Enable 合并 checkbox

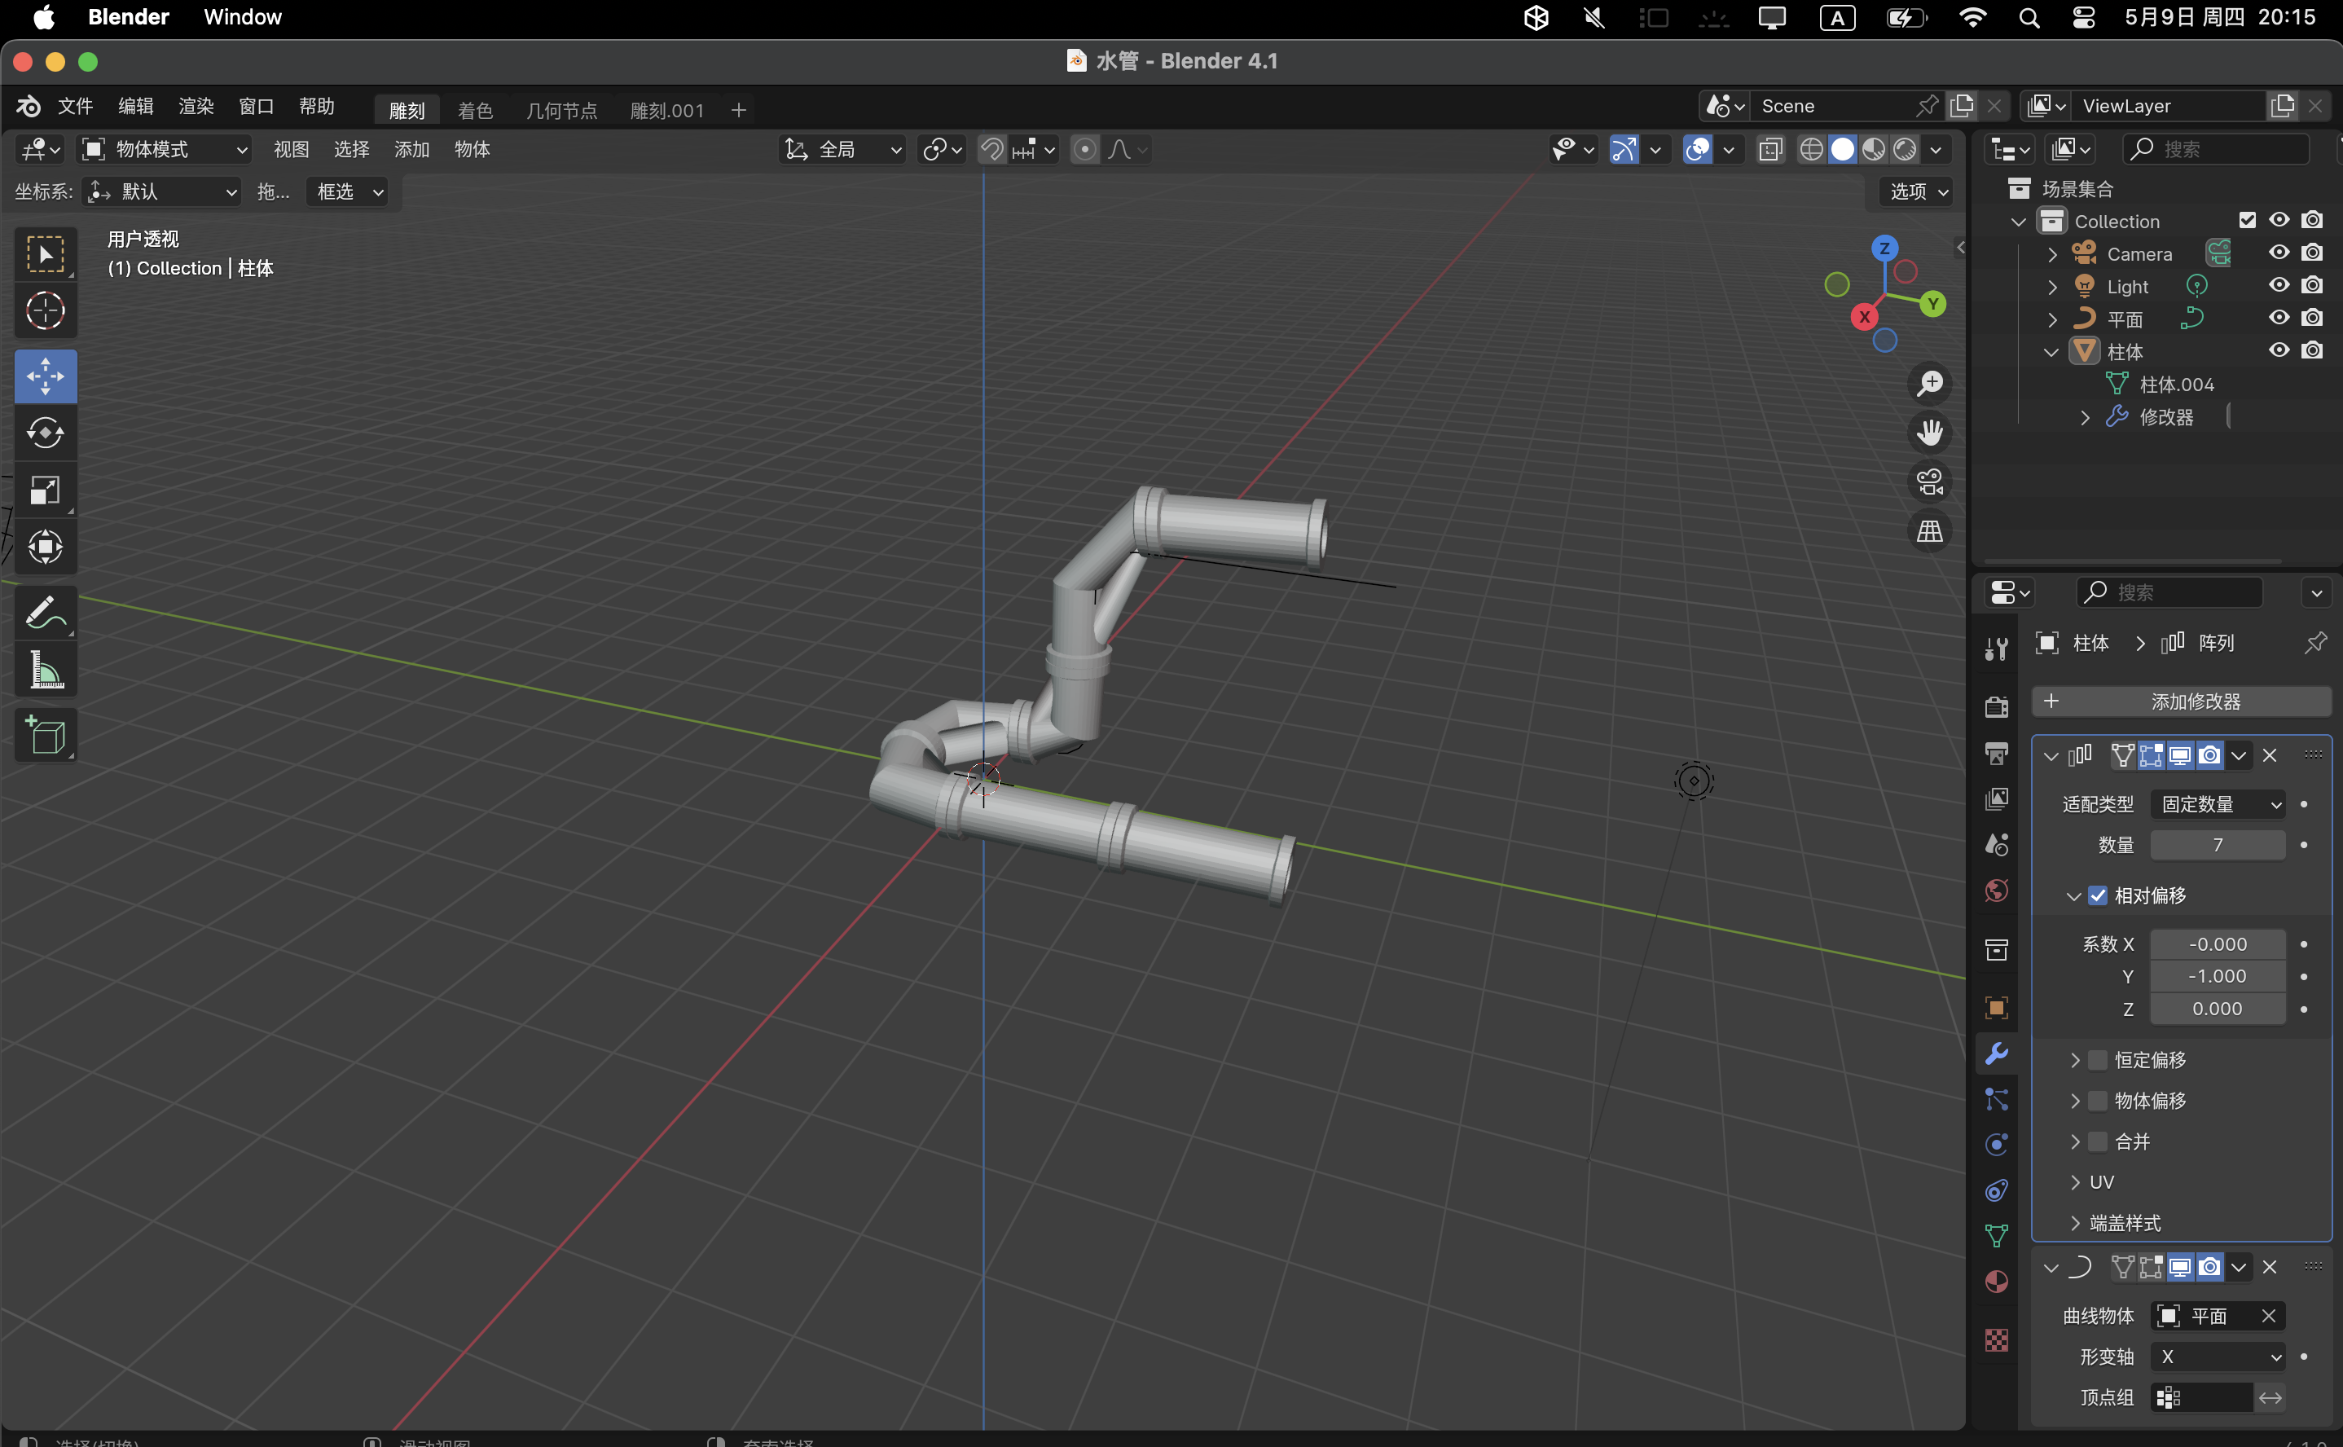2098,1141
